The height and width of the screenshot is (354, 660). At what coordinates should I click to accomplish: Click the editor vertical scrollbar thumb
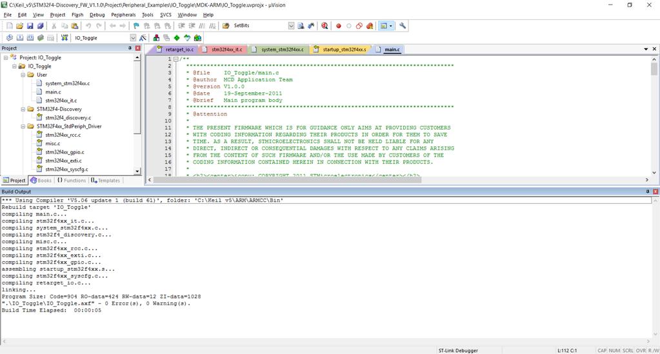click(654, 69)
